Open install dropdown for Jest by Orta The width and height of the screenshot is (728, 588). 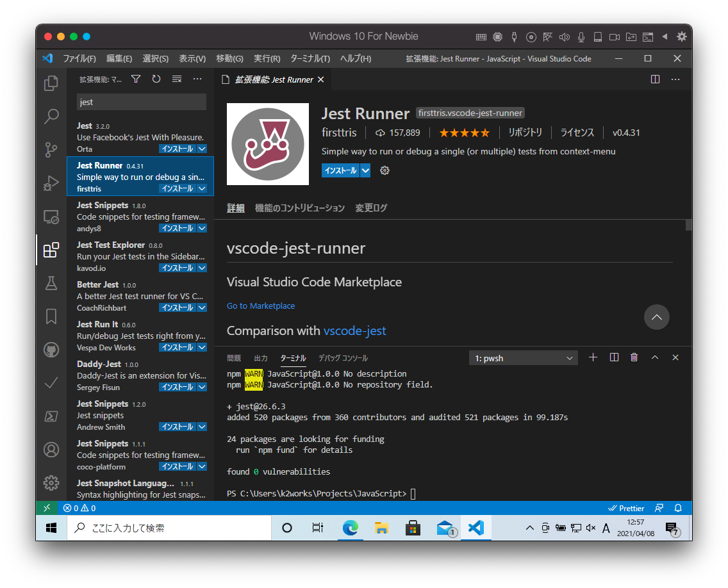tap(202, 149)
